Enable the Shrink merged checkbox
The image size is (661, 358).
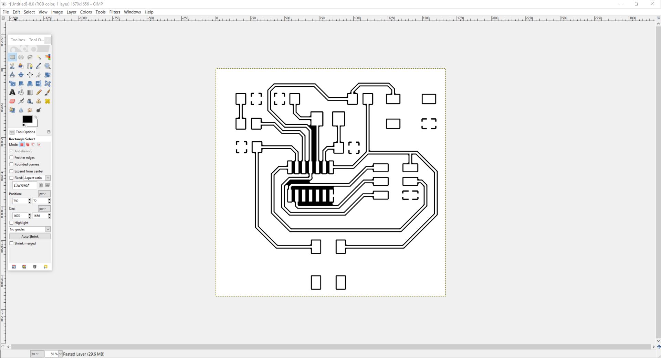point(11,243)
